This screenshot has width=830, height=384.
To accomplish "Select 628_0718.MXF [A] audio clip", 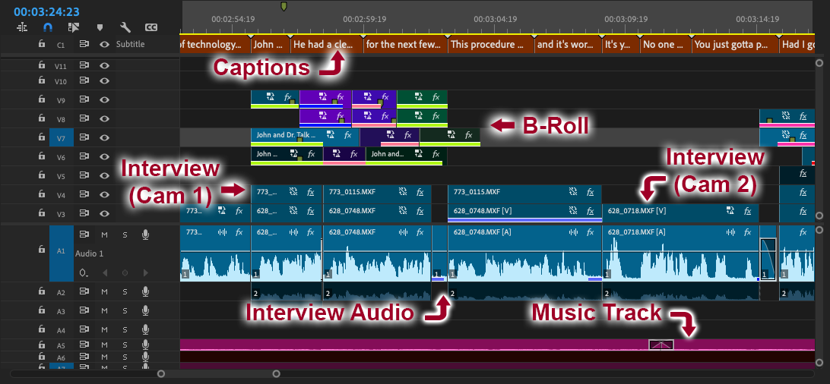I will pos(680,253).
